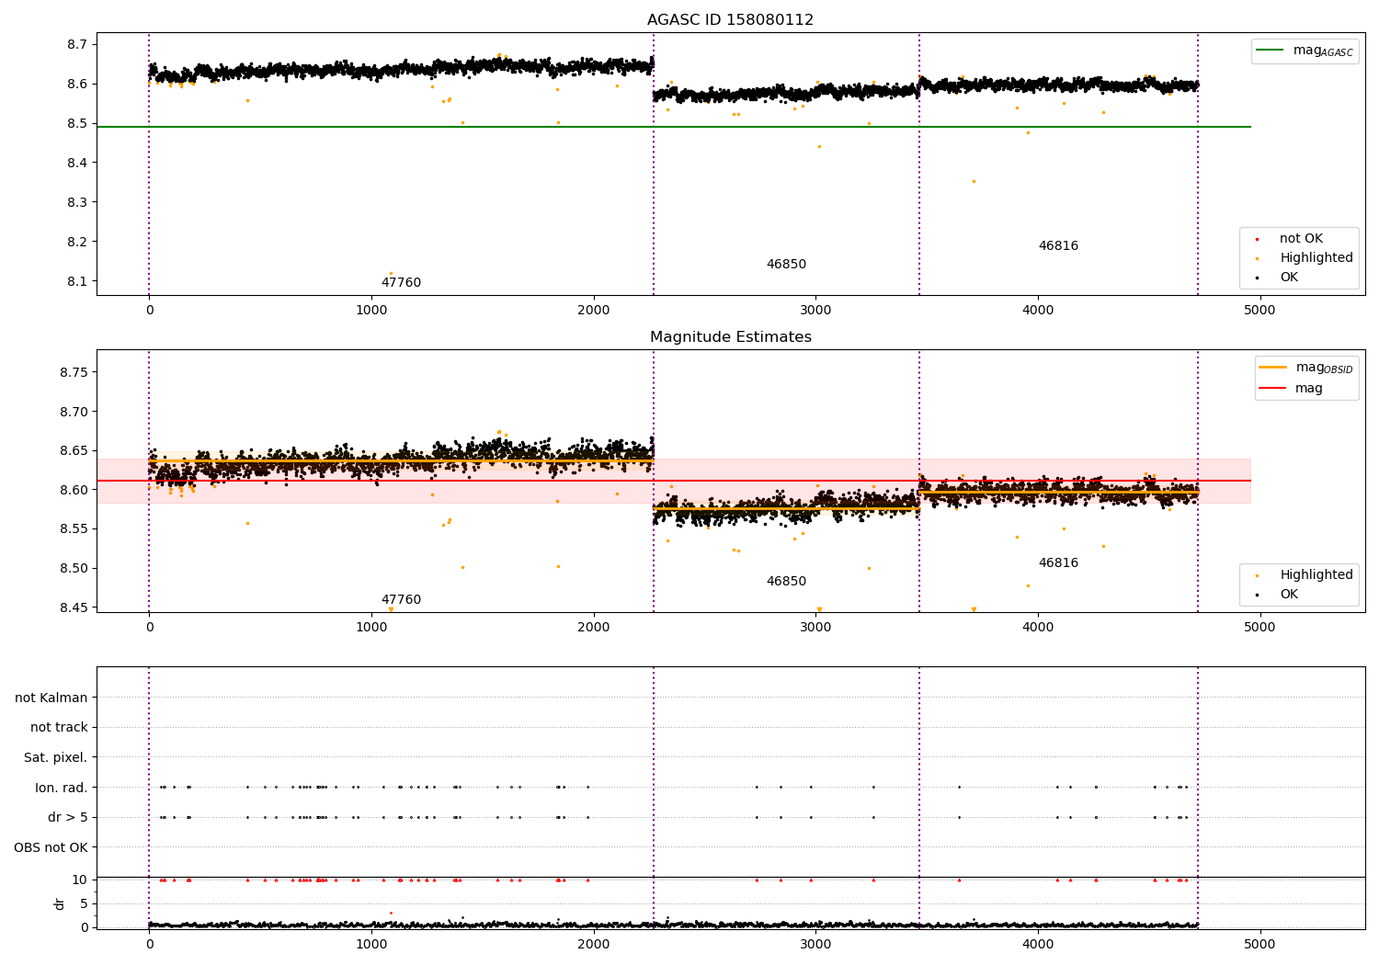Viewport: 1379px width, 965px height.
Task: Click the 46850 label in Magnitude Estimates plot
Action: [786, 582]
